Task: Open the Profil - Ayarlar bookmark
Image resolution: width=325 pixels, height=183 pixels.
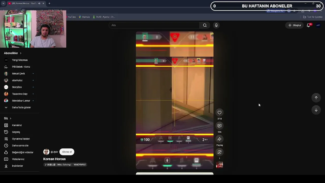Action: coord(104,17)
